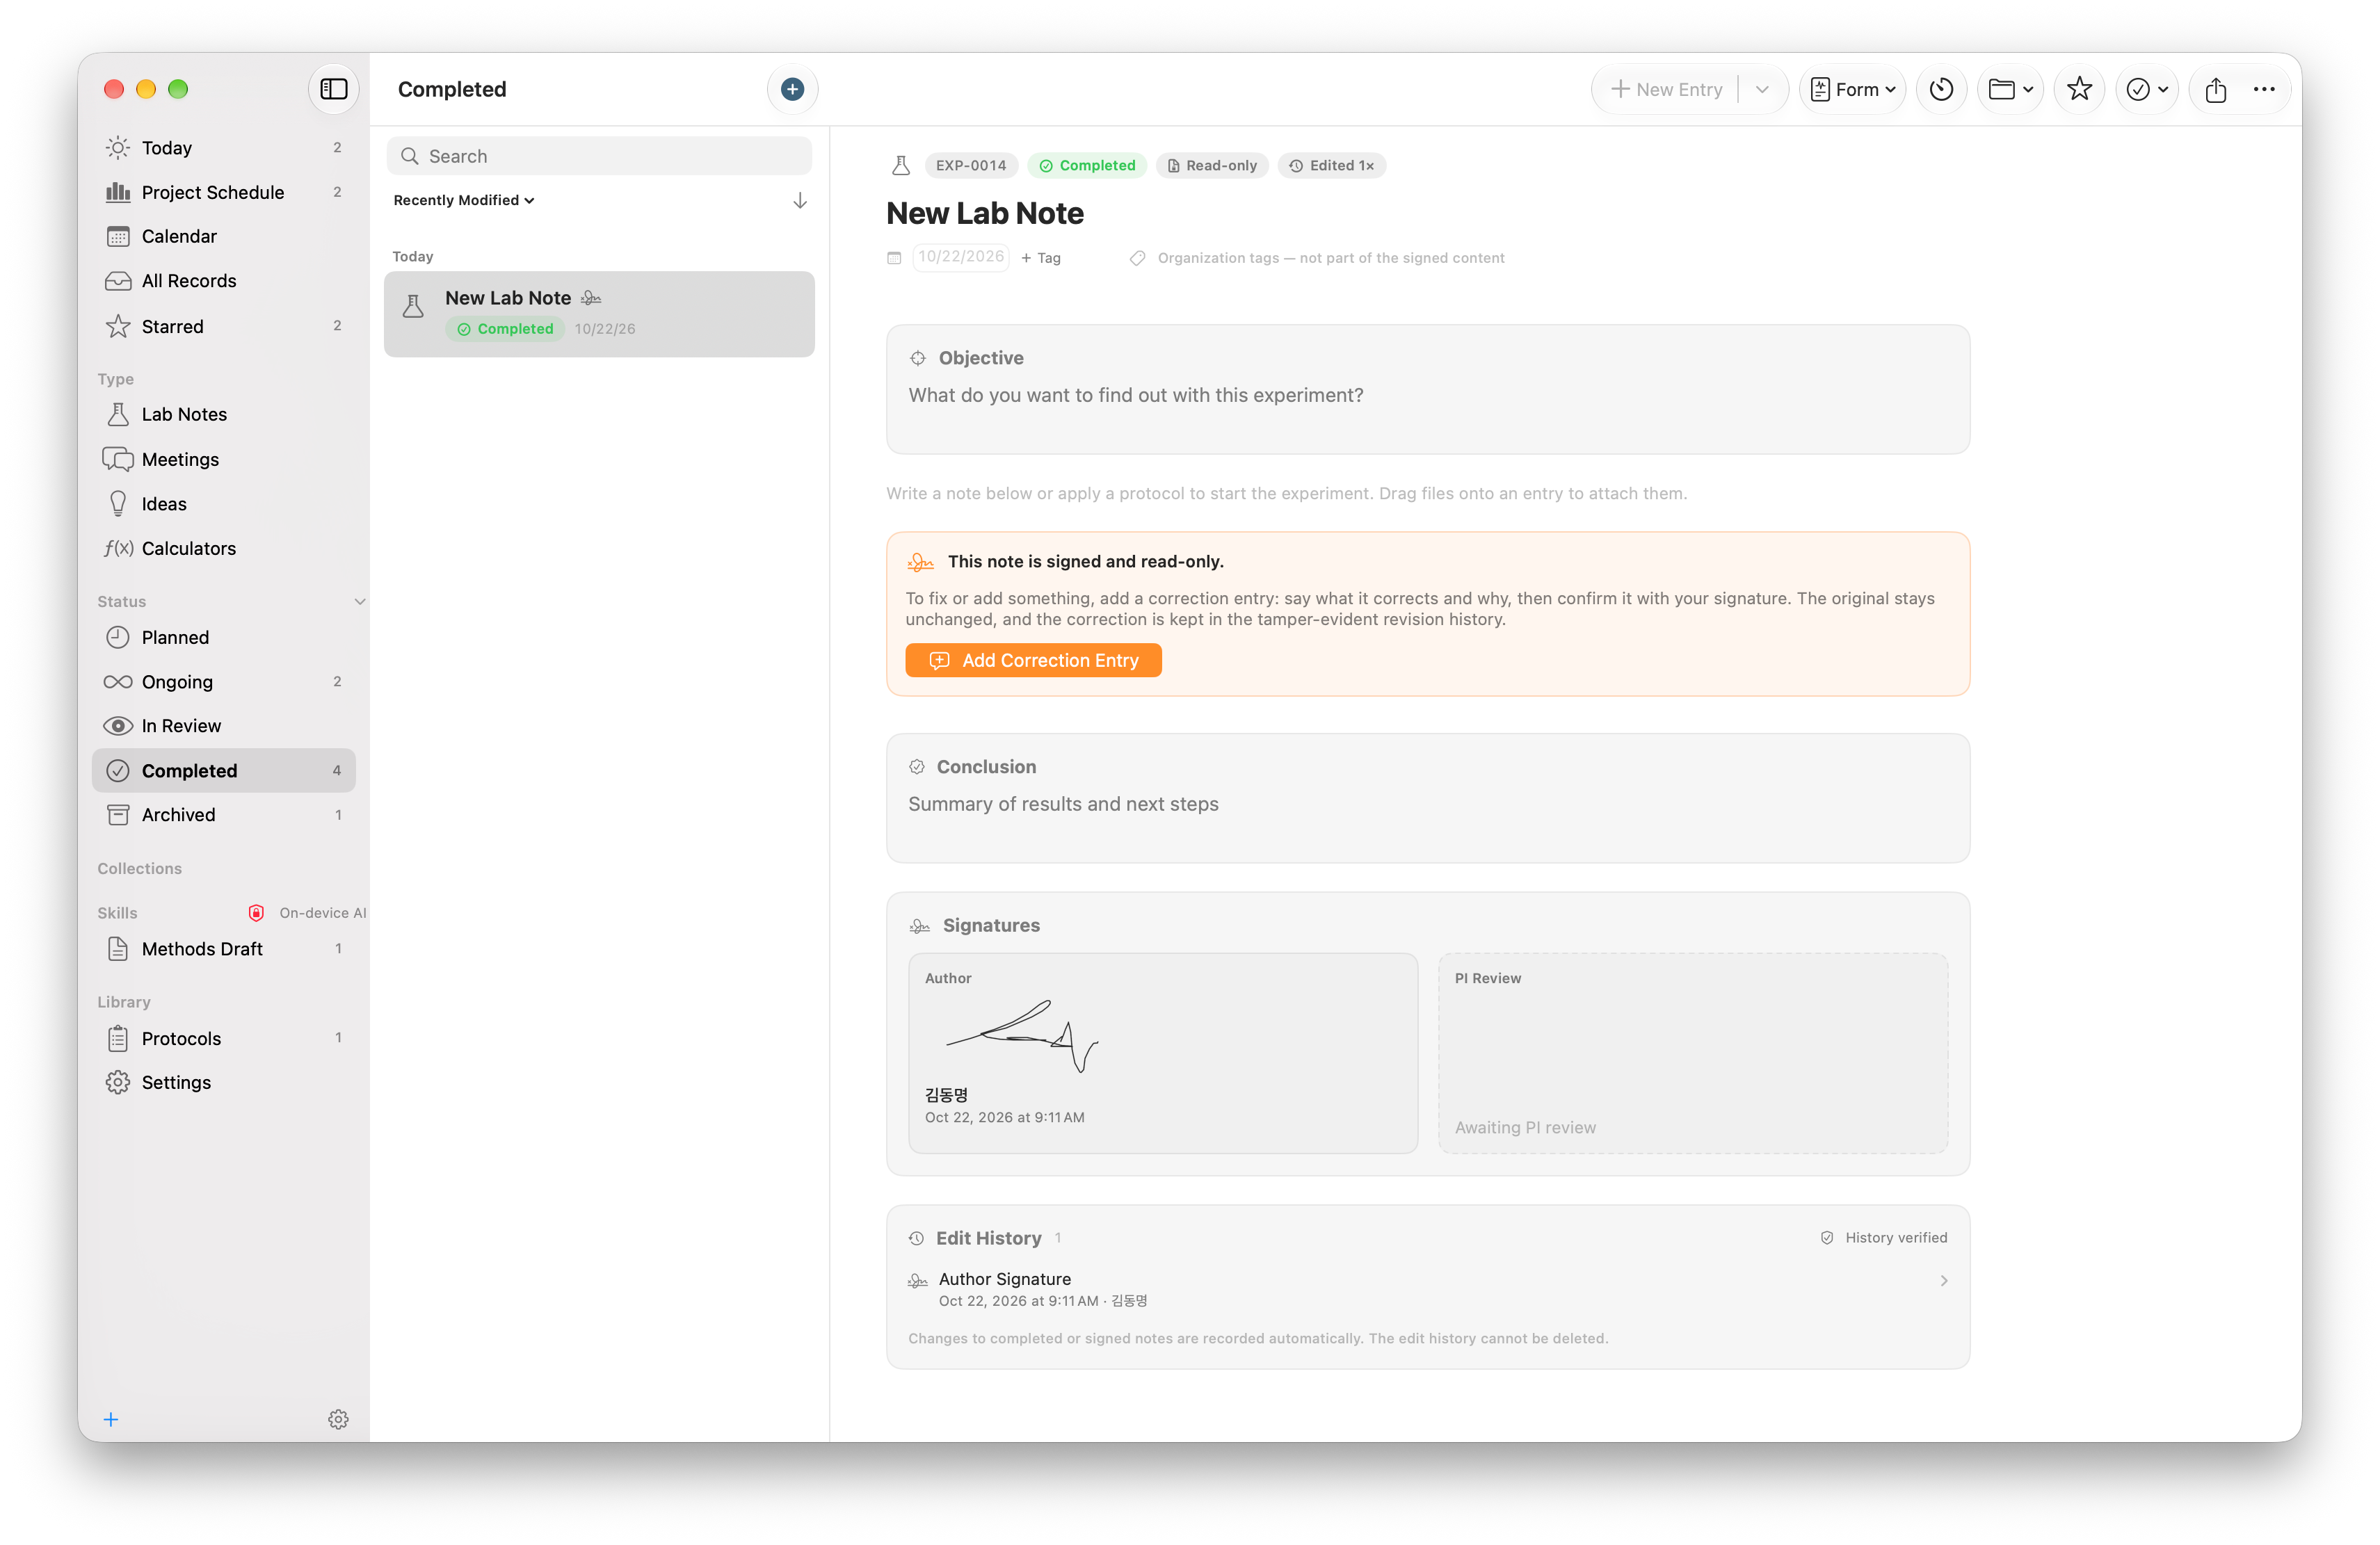Select Meetings type in sidebar
This screenshot has height=1545, width=2380.
[224, 459]
